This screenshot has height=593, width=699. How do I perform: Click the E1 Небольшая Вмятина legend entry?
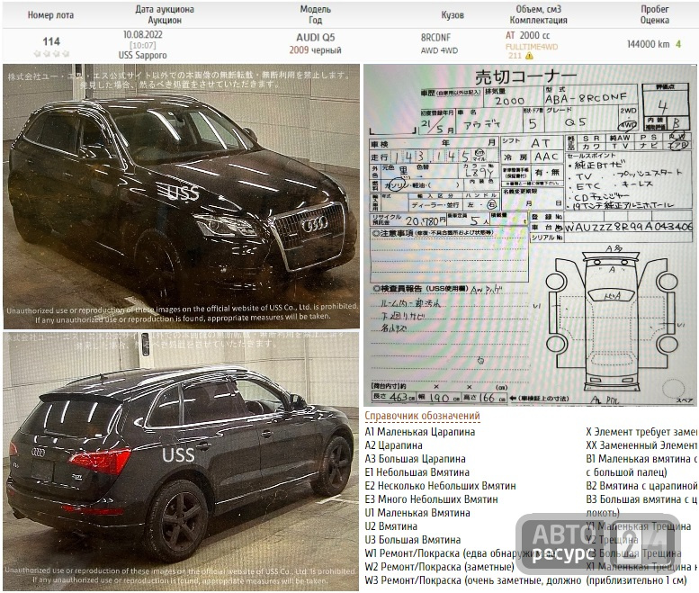tap(417, 472)
